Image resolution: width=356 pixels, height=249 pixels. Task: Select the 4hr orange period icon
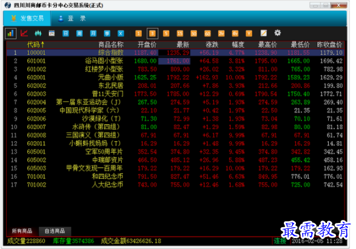(x=235, y=33)
